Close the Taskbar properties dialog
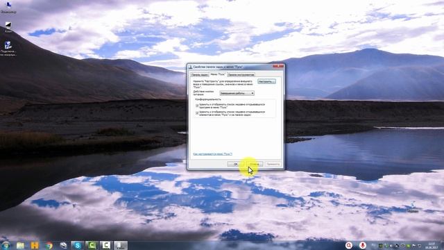444x250 pixels. [x=277, y=66]
